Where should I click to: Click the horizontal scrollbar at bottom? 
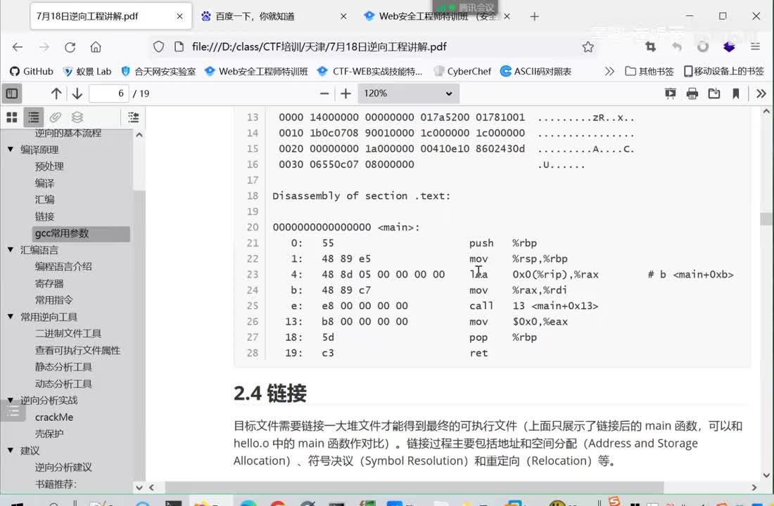414,487
